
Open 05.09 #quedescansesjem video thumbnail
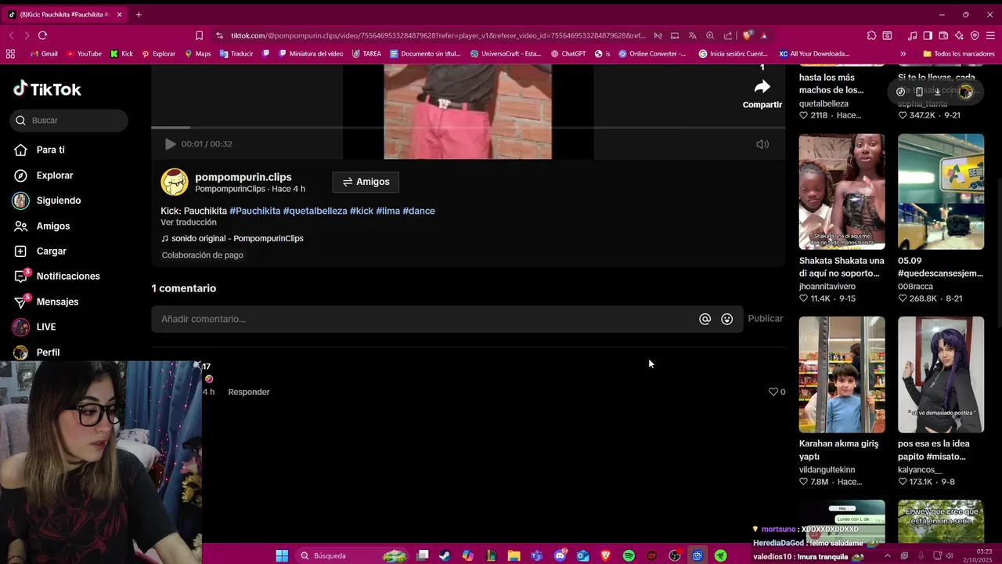coord(941,191)
